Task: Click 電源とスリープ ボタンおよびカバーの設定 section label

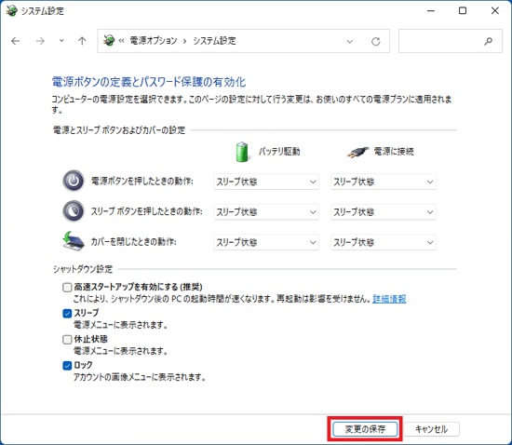Action: (119, 130)
